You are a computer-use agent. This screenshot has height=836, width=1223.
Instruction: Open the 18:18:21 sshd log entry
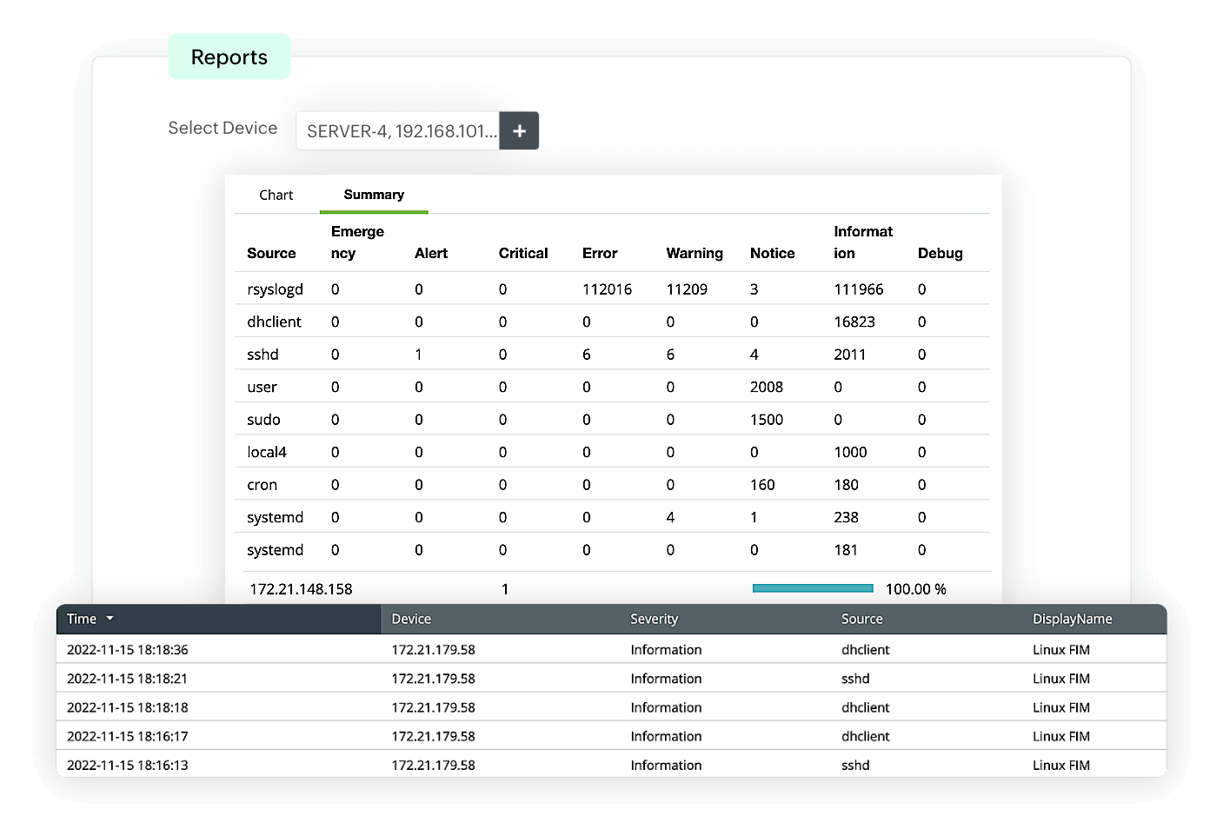point(611,678)
